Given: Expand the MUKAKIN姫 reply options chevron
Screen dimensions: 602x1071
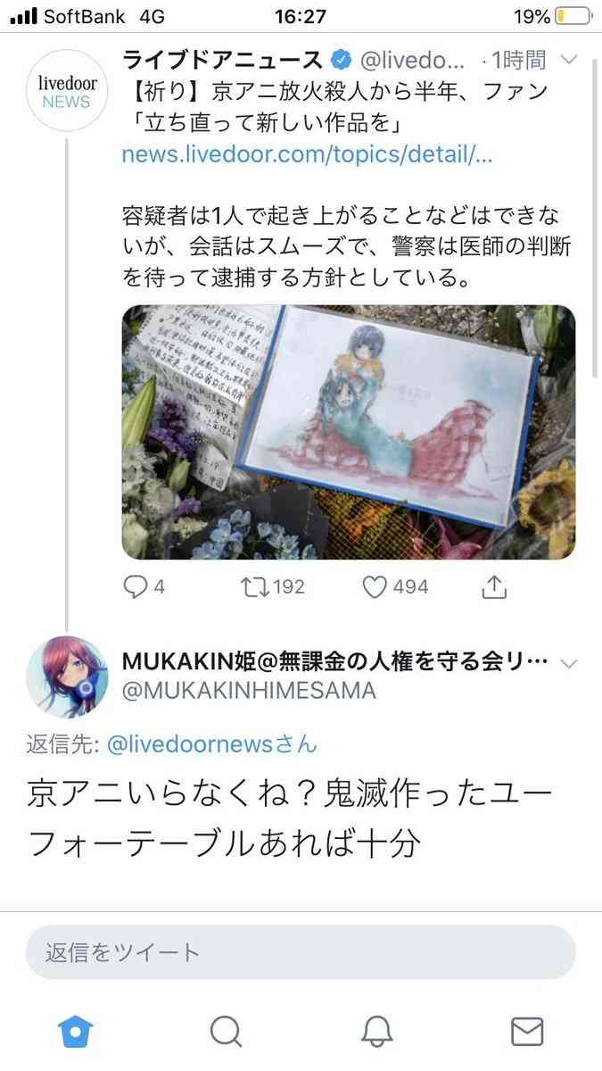Looking at the screenshot, I should [568, 663].
